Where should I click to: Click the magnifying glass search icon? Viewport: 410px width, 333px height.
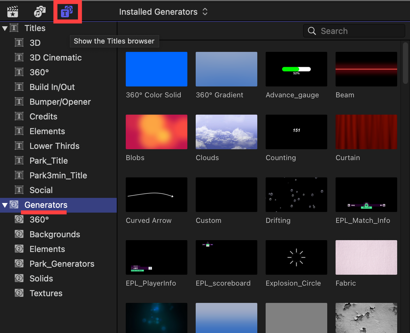point(312,31)
